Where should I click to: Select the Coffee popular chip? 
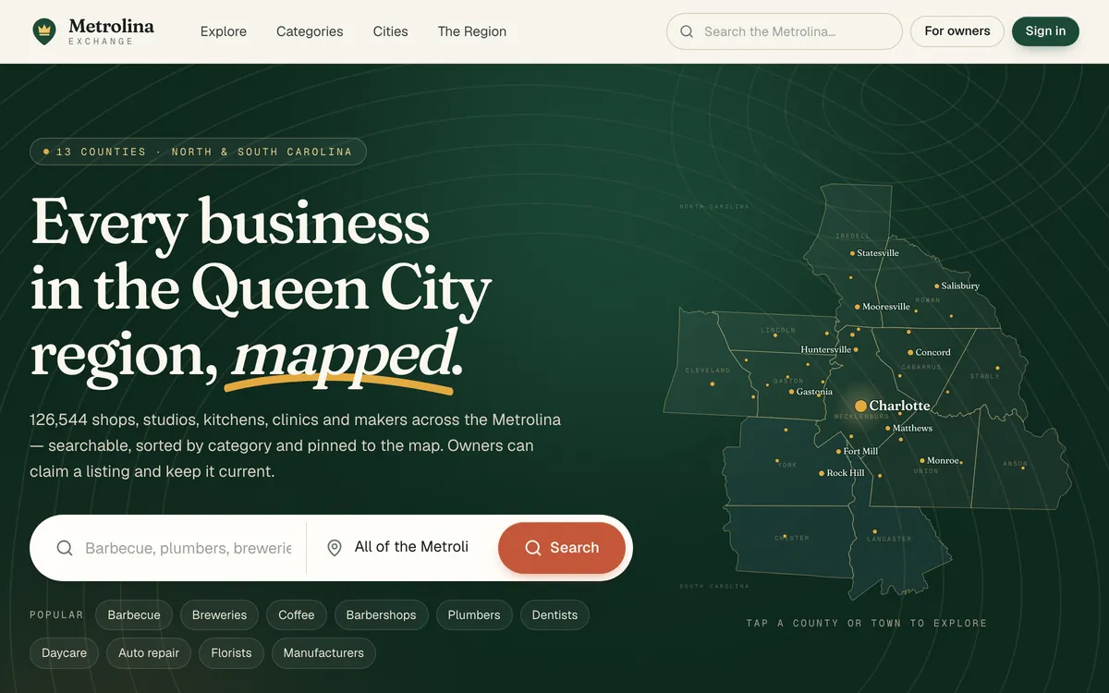click(x=297, y=615)
